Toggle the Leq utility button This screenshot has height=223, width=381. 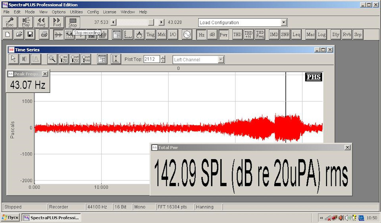(x=296, y=35)
